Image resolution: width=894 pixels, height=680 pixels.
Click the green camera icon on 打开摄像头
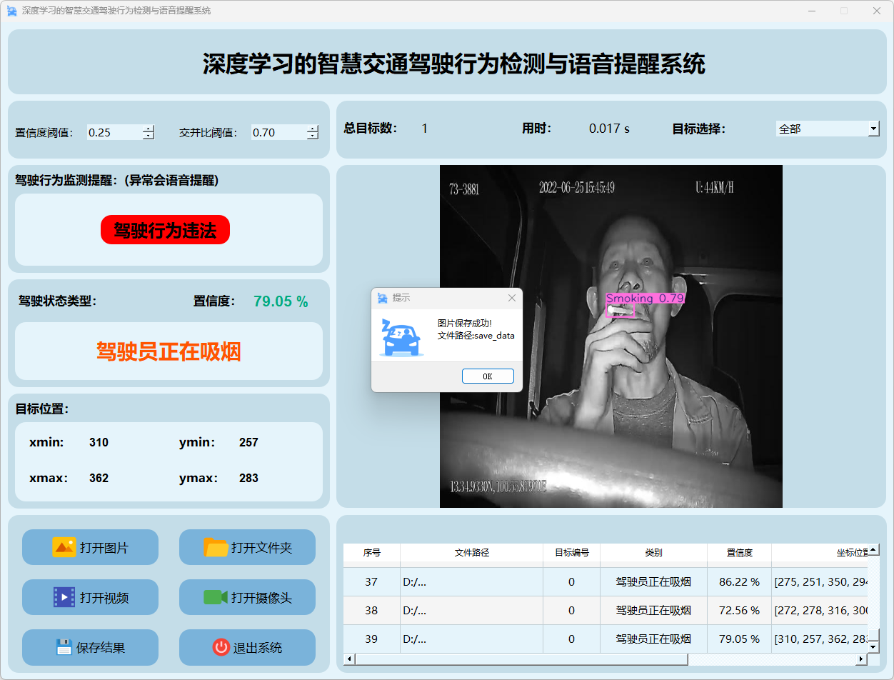click(215, 597)
